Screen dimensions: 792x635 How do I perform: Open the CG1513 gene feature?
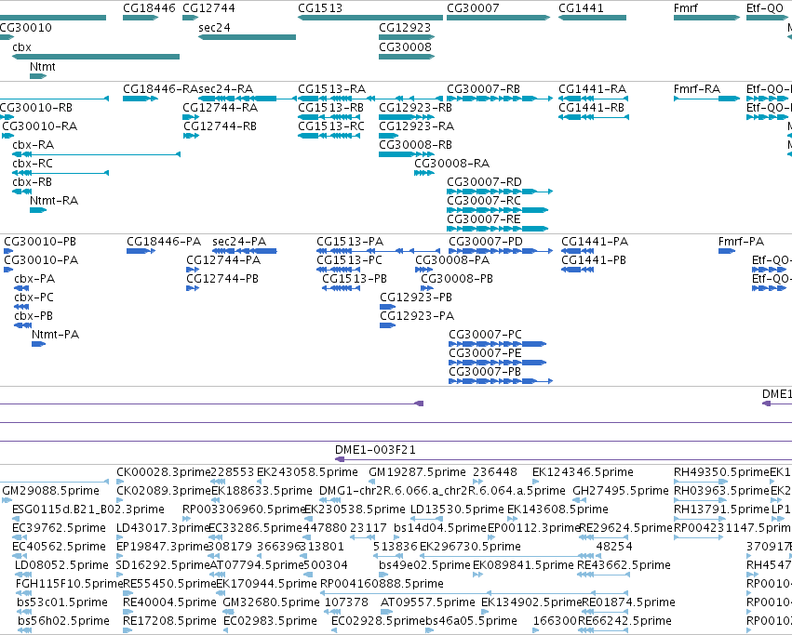[370, 18]
